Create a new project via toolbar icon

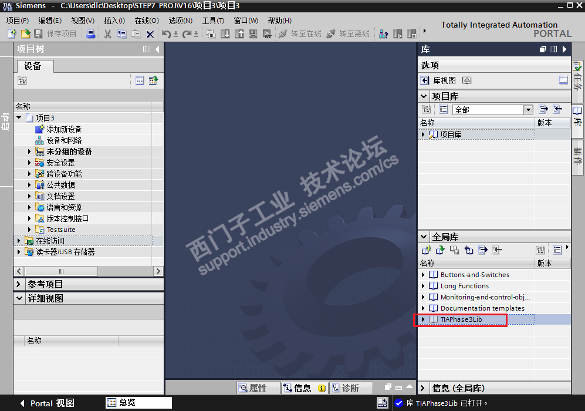point(12,34)
